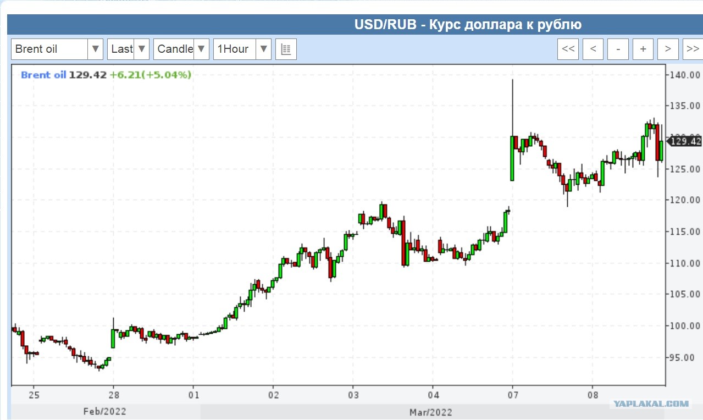Zoom out chart with minus button
703x420 pixels.
618,49
